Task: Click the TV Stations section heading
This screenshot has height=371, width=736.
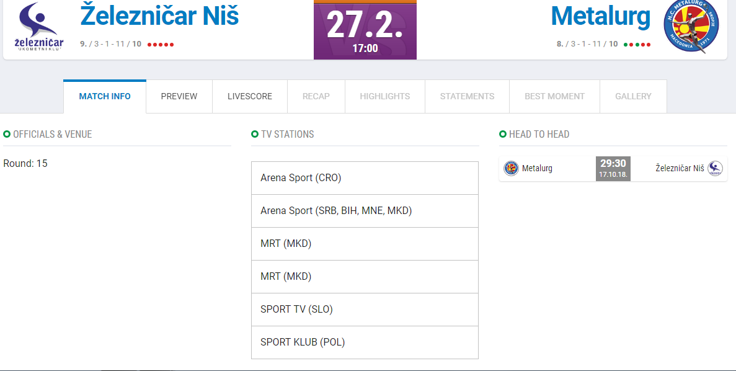Action: pyautogui.click(x=287, y=134)
